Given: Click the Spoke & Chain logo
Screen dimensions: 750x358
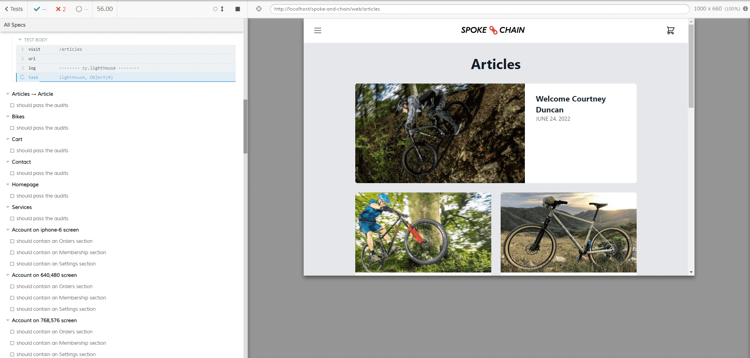Looking at the screenshot, I should pos(492,30).
